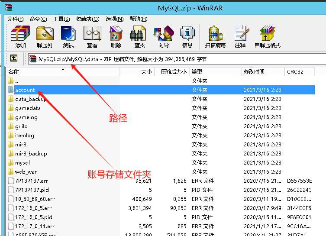Click the 查找 (Find) binoculars icon
326x236 pixels.
pos(138,33)
